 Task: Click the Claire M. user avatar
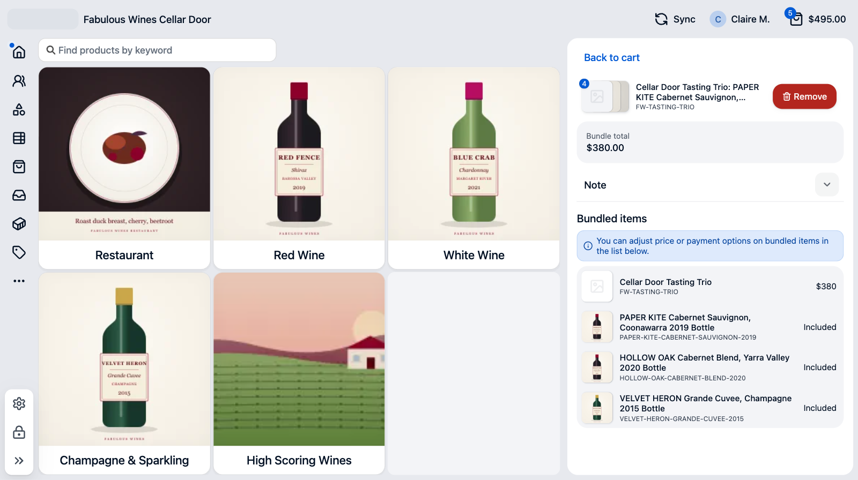tap(718, 19)
